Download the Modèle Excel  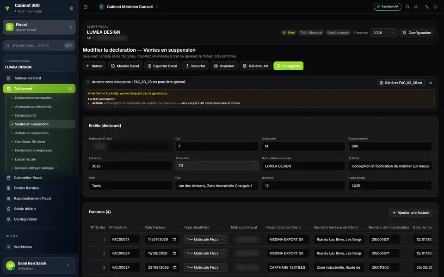click(x=125, y=66)
